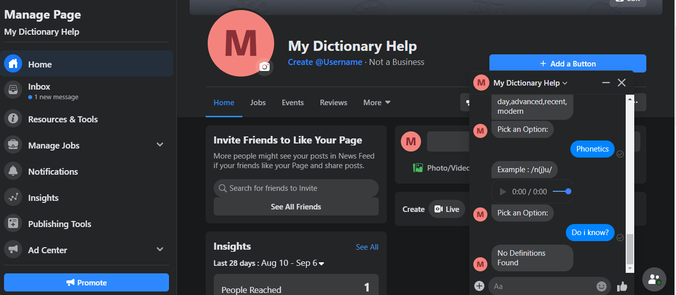676x295 pixels.
Task: Send a thumbs-up like in chat
Action: [622, 286]
